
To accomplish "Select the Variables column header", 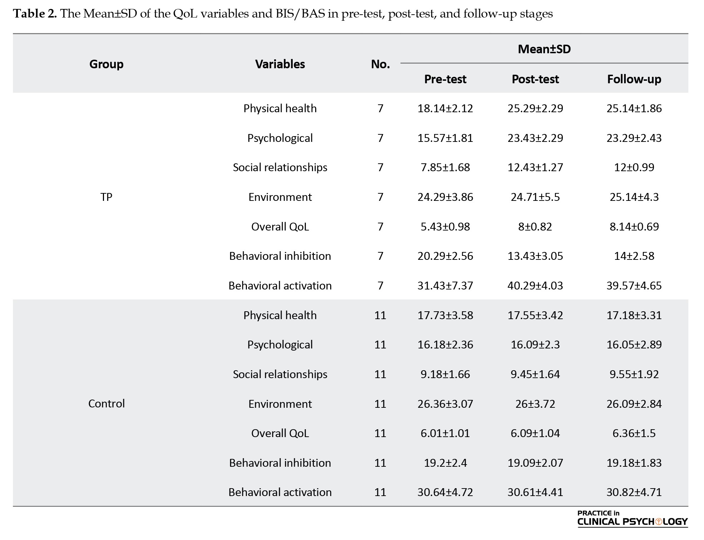I will click(x=280, y=64).
